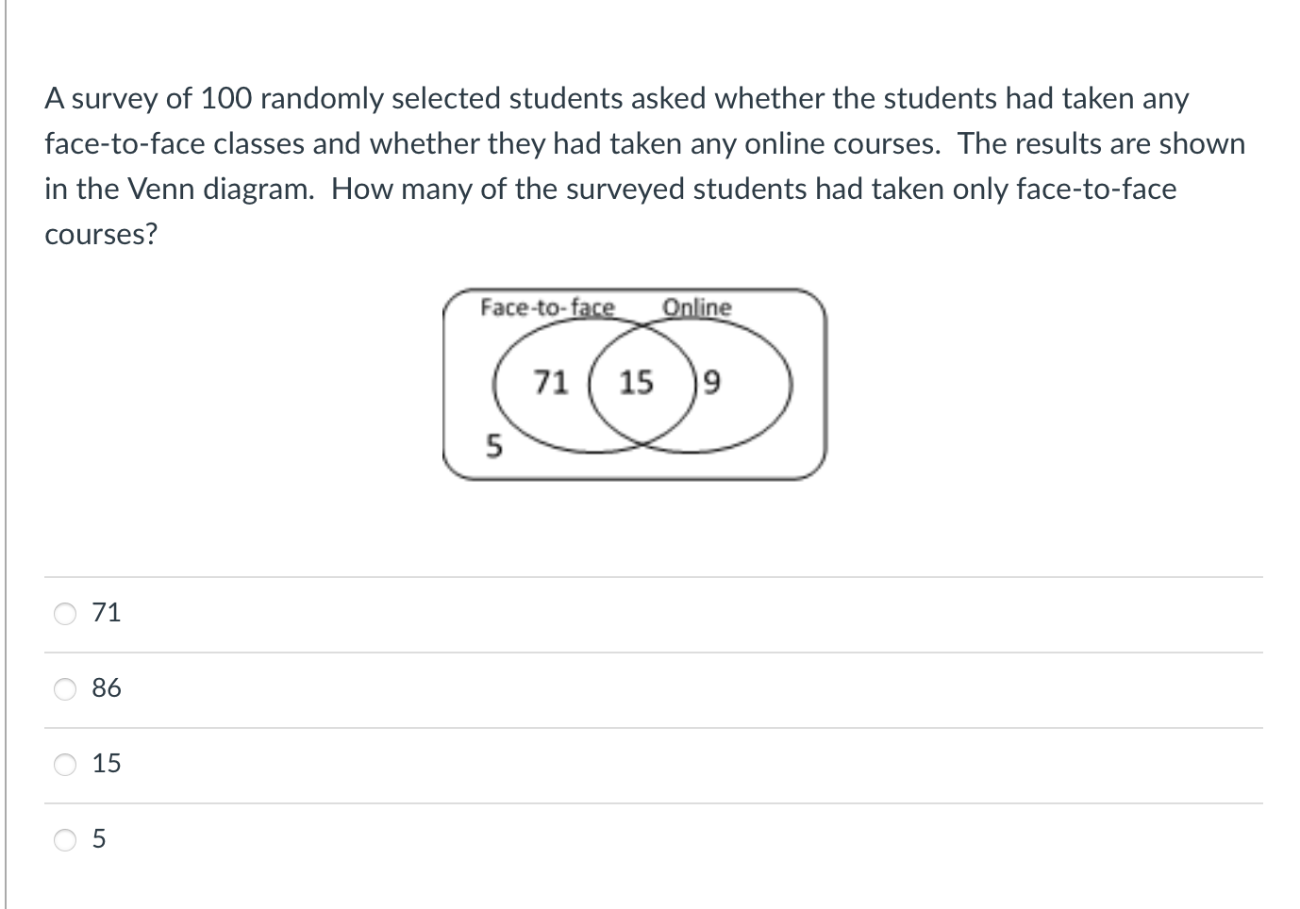The height and width of the screenshot is (909, 1300).
Task: Select the radio button for answer 71
Action: [65, 614]
